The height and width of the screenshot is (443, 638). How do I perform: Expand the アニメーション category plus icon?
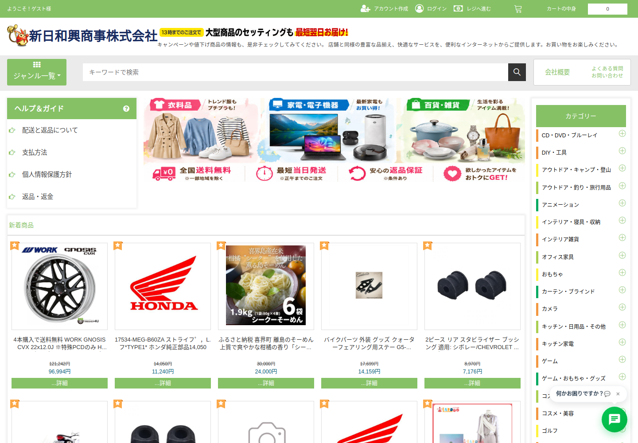click(622, 203)
